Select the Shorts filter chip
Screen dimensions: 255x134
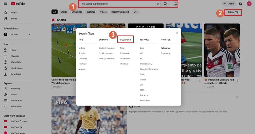tap(63, 12)
